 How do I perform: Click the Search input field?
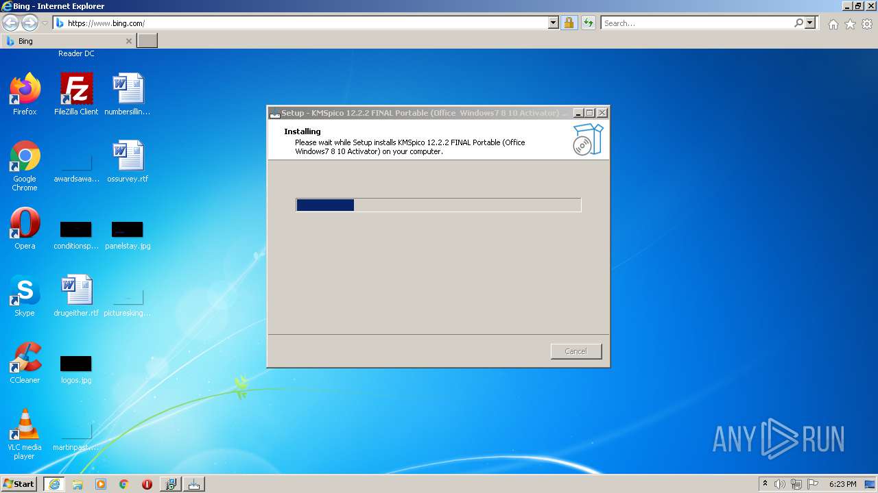697,23
